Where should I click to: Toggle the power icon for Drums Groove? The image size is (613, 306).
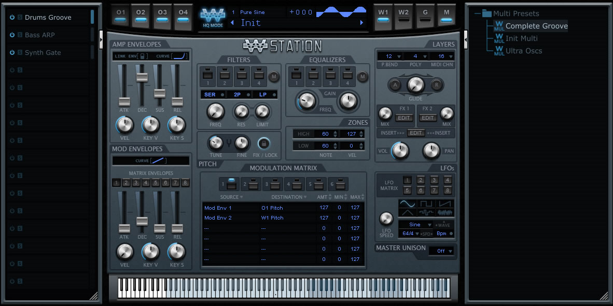click(12, 17)
